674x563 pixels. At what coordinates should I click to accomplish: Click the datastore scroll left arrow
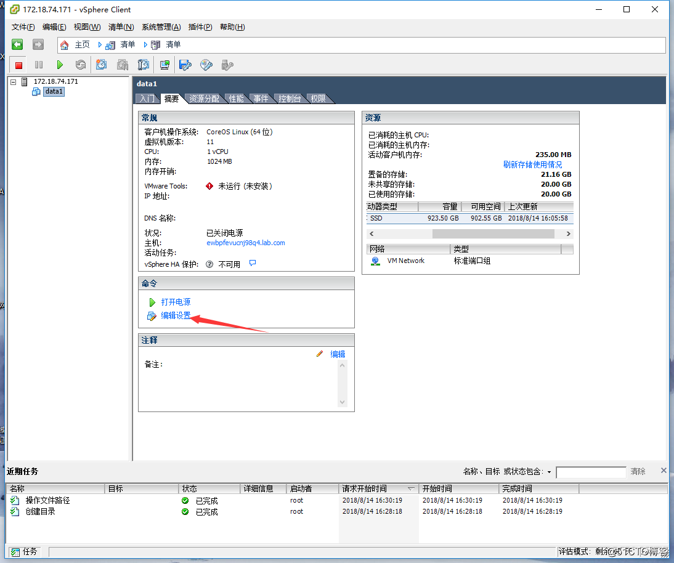[372, 234]
